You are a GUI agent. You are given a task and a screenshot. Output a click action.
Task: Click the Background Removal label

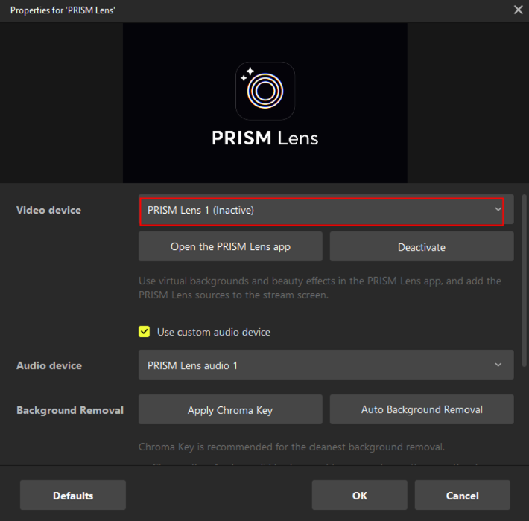click(70, 410)
